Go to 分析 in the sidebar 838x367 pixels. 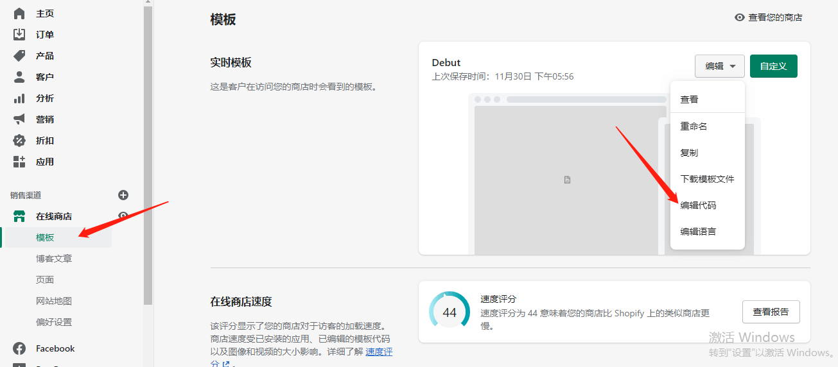pos(45,98)
